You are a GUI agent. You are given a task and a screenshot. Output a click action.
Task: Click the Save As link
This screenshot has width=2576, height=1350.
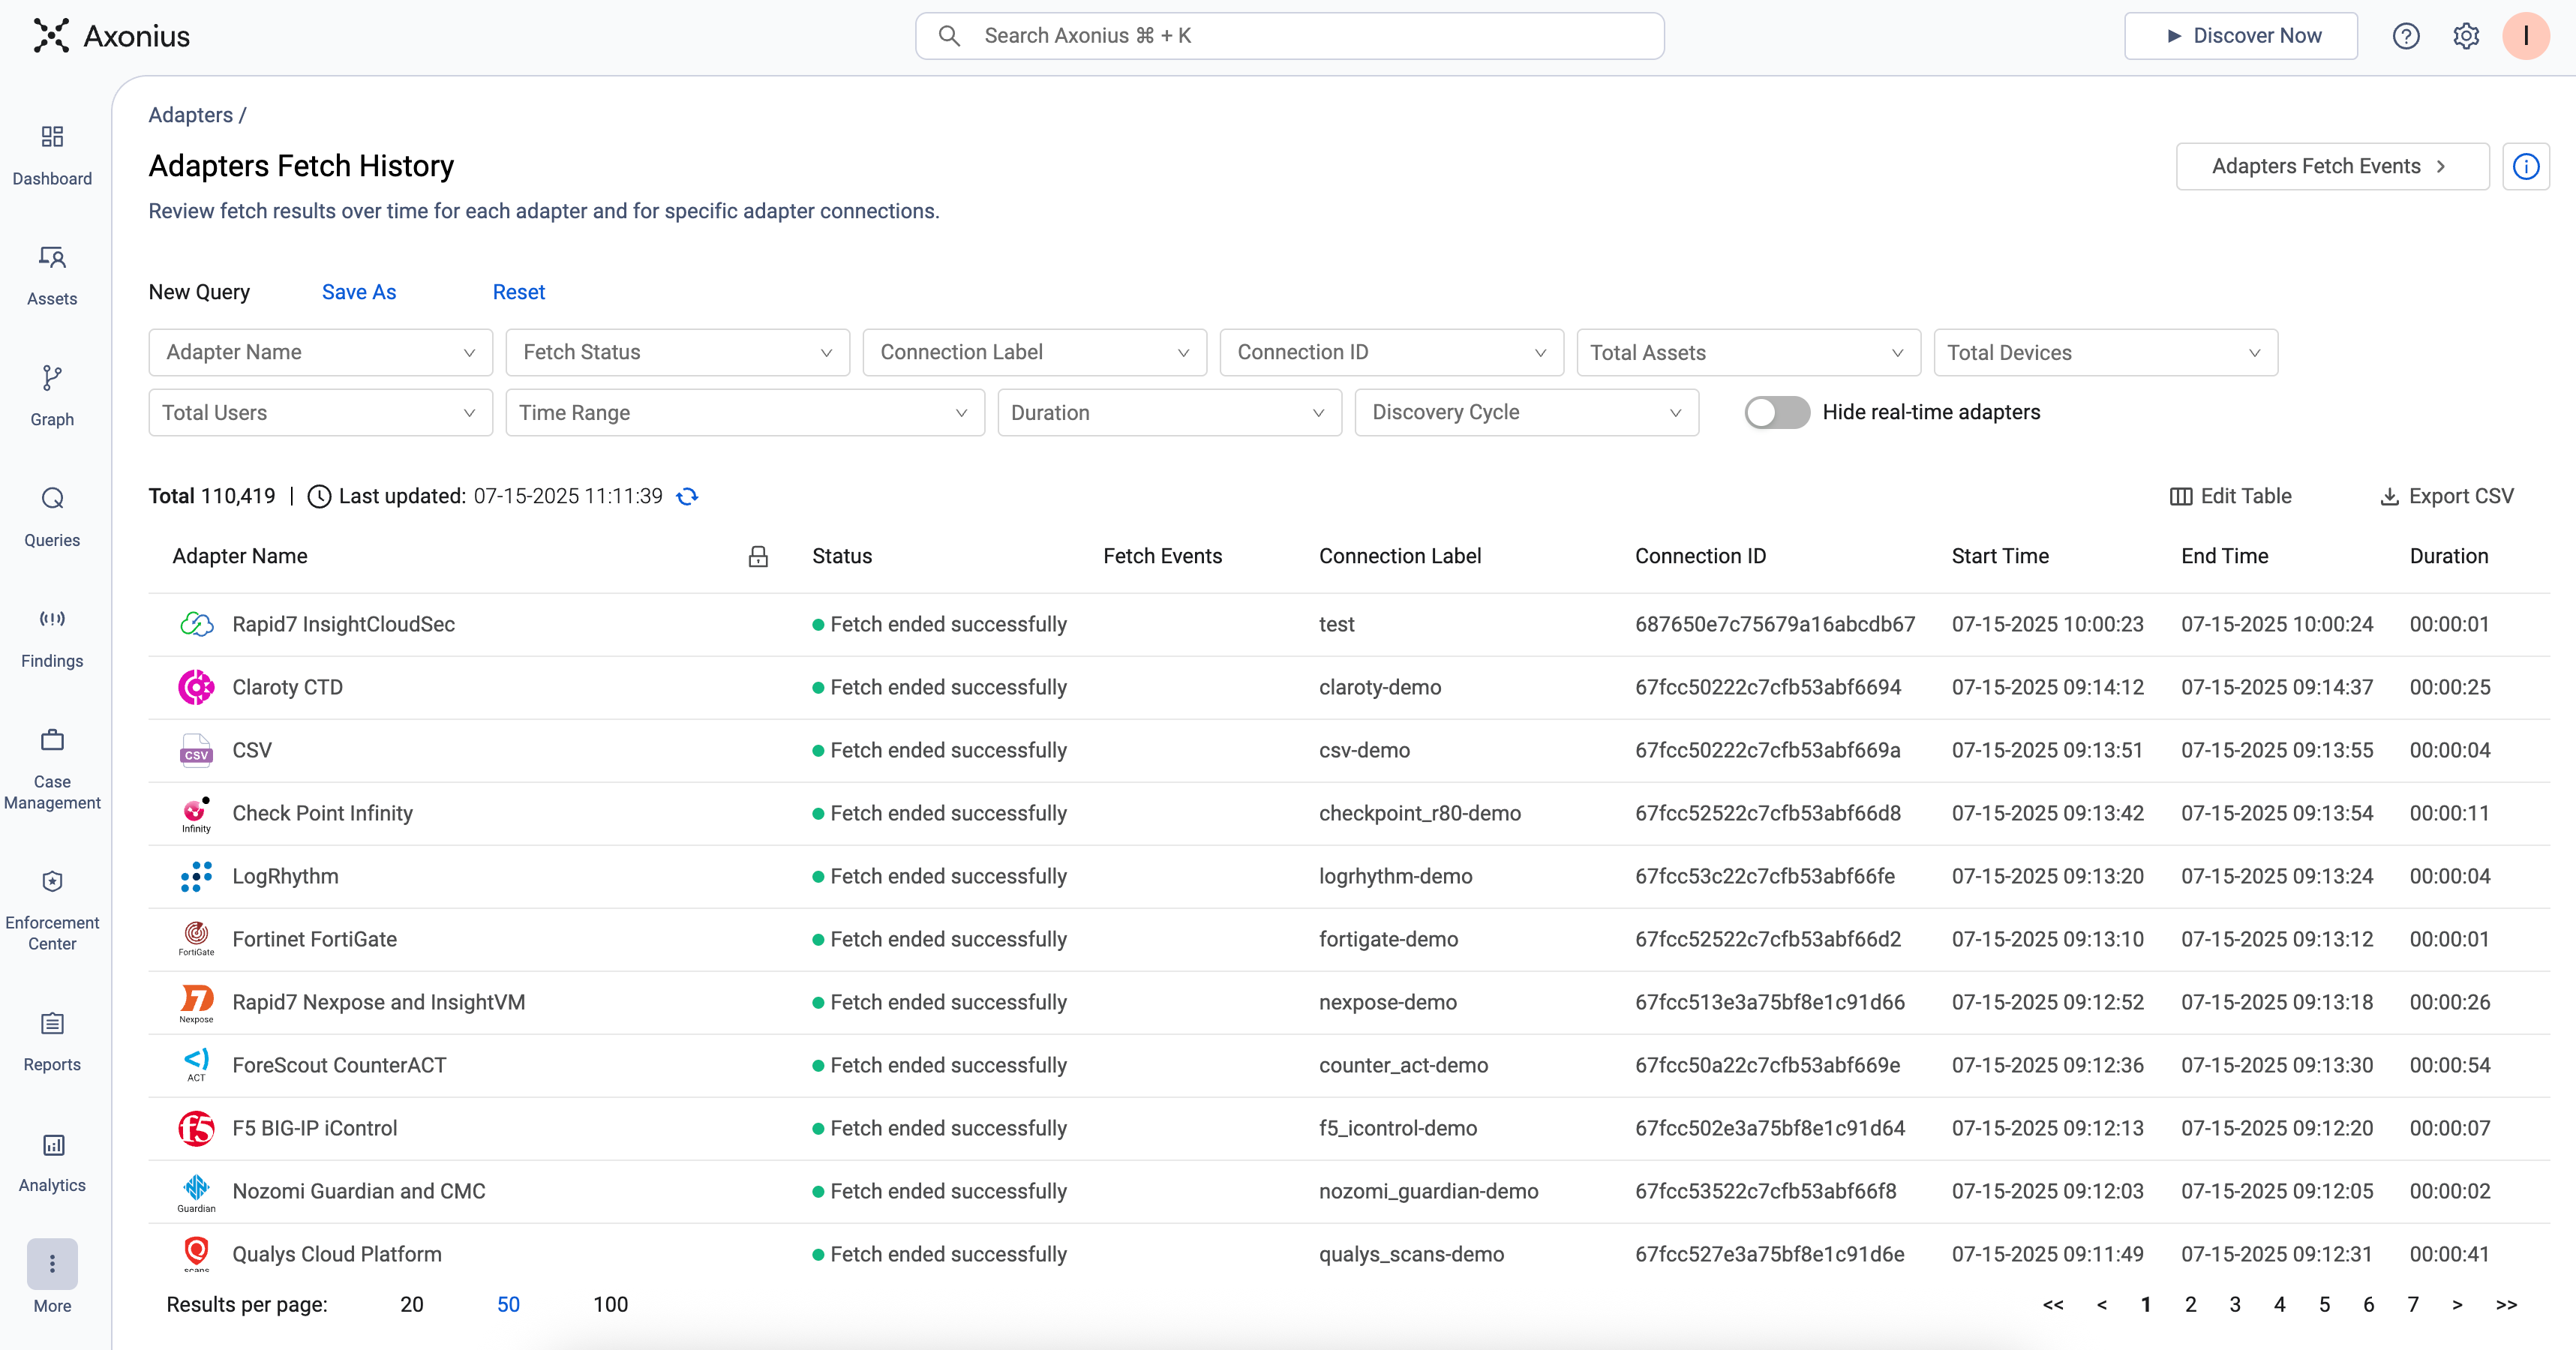tap(359, 292)
